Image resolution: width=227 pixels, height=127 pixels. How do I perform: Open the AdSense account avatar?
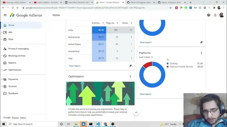click(x=221, y=15)
